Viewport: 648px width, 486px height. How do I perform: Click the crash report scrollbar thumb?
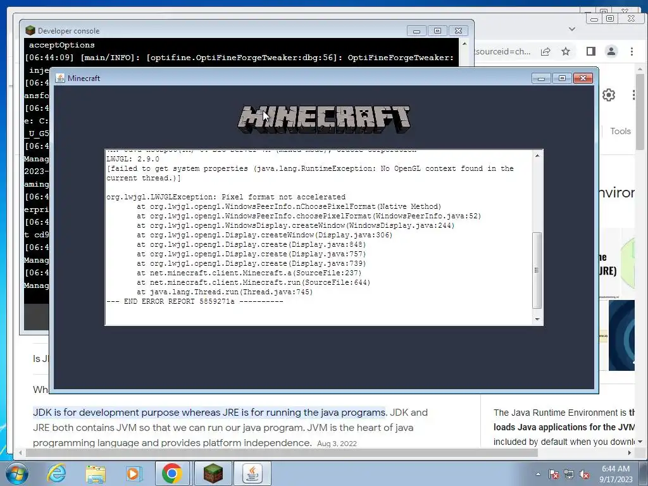click(537, 270)
